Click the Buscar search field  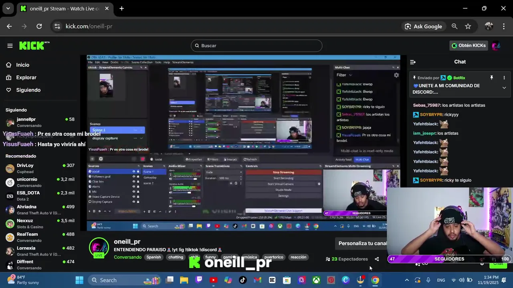click(x=256, y=46)
